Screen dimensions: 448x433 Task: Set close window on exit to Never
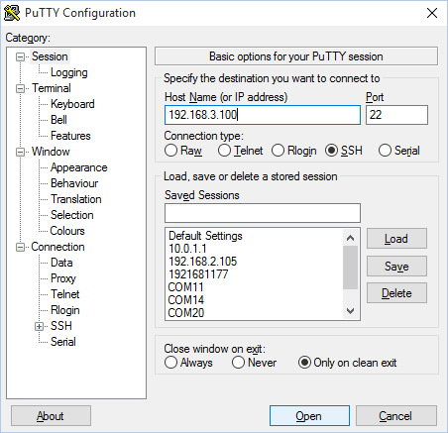(x=238, y=363)
